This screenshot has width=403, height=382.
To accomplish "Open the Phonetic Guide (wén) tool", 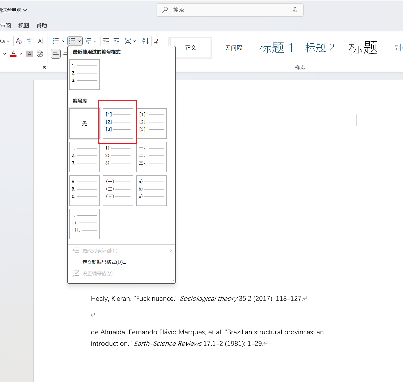I will click(30, 41).
